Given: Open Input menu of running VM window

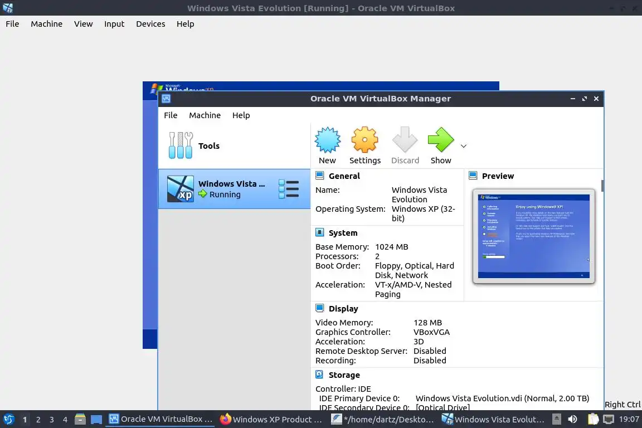Looking at the screenshot, I should click(114, 24).
